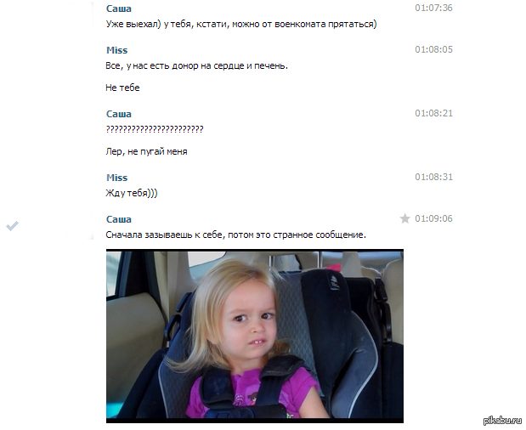The width and height of the screenshot is (526, 430).
Task: Click the 01:07:36 timestamp
Action: (x=433, y=8)
